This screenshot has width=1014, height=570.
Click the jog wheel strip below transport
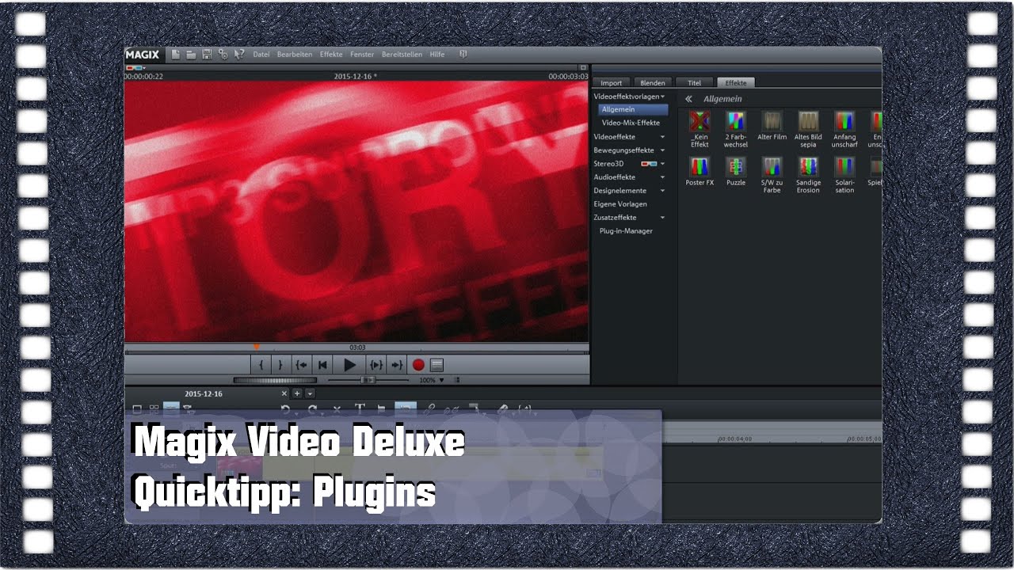click(x=275, y=380)
